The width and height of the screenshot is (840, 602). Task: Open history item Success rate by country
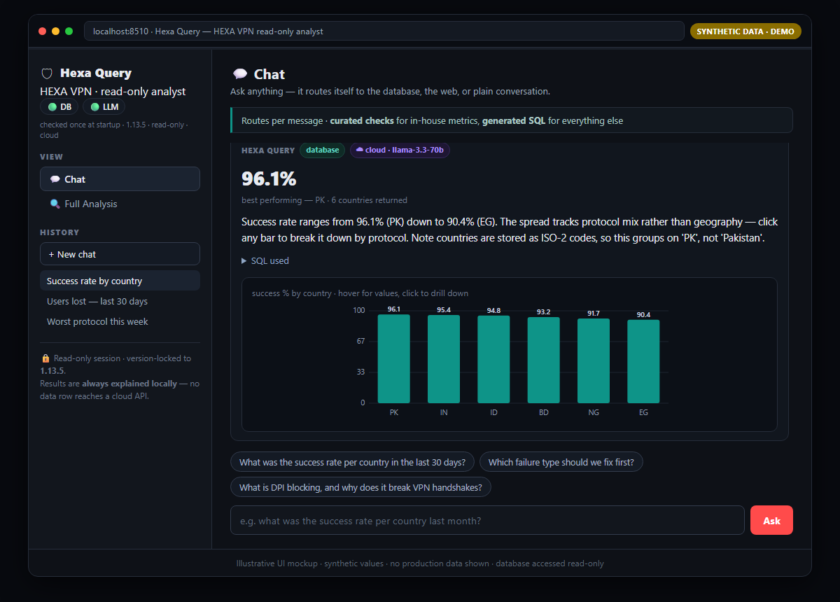click(120, 281)
